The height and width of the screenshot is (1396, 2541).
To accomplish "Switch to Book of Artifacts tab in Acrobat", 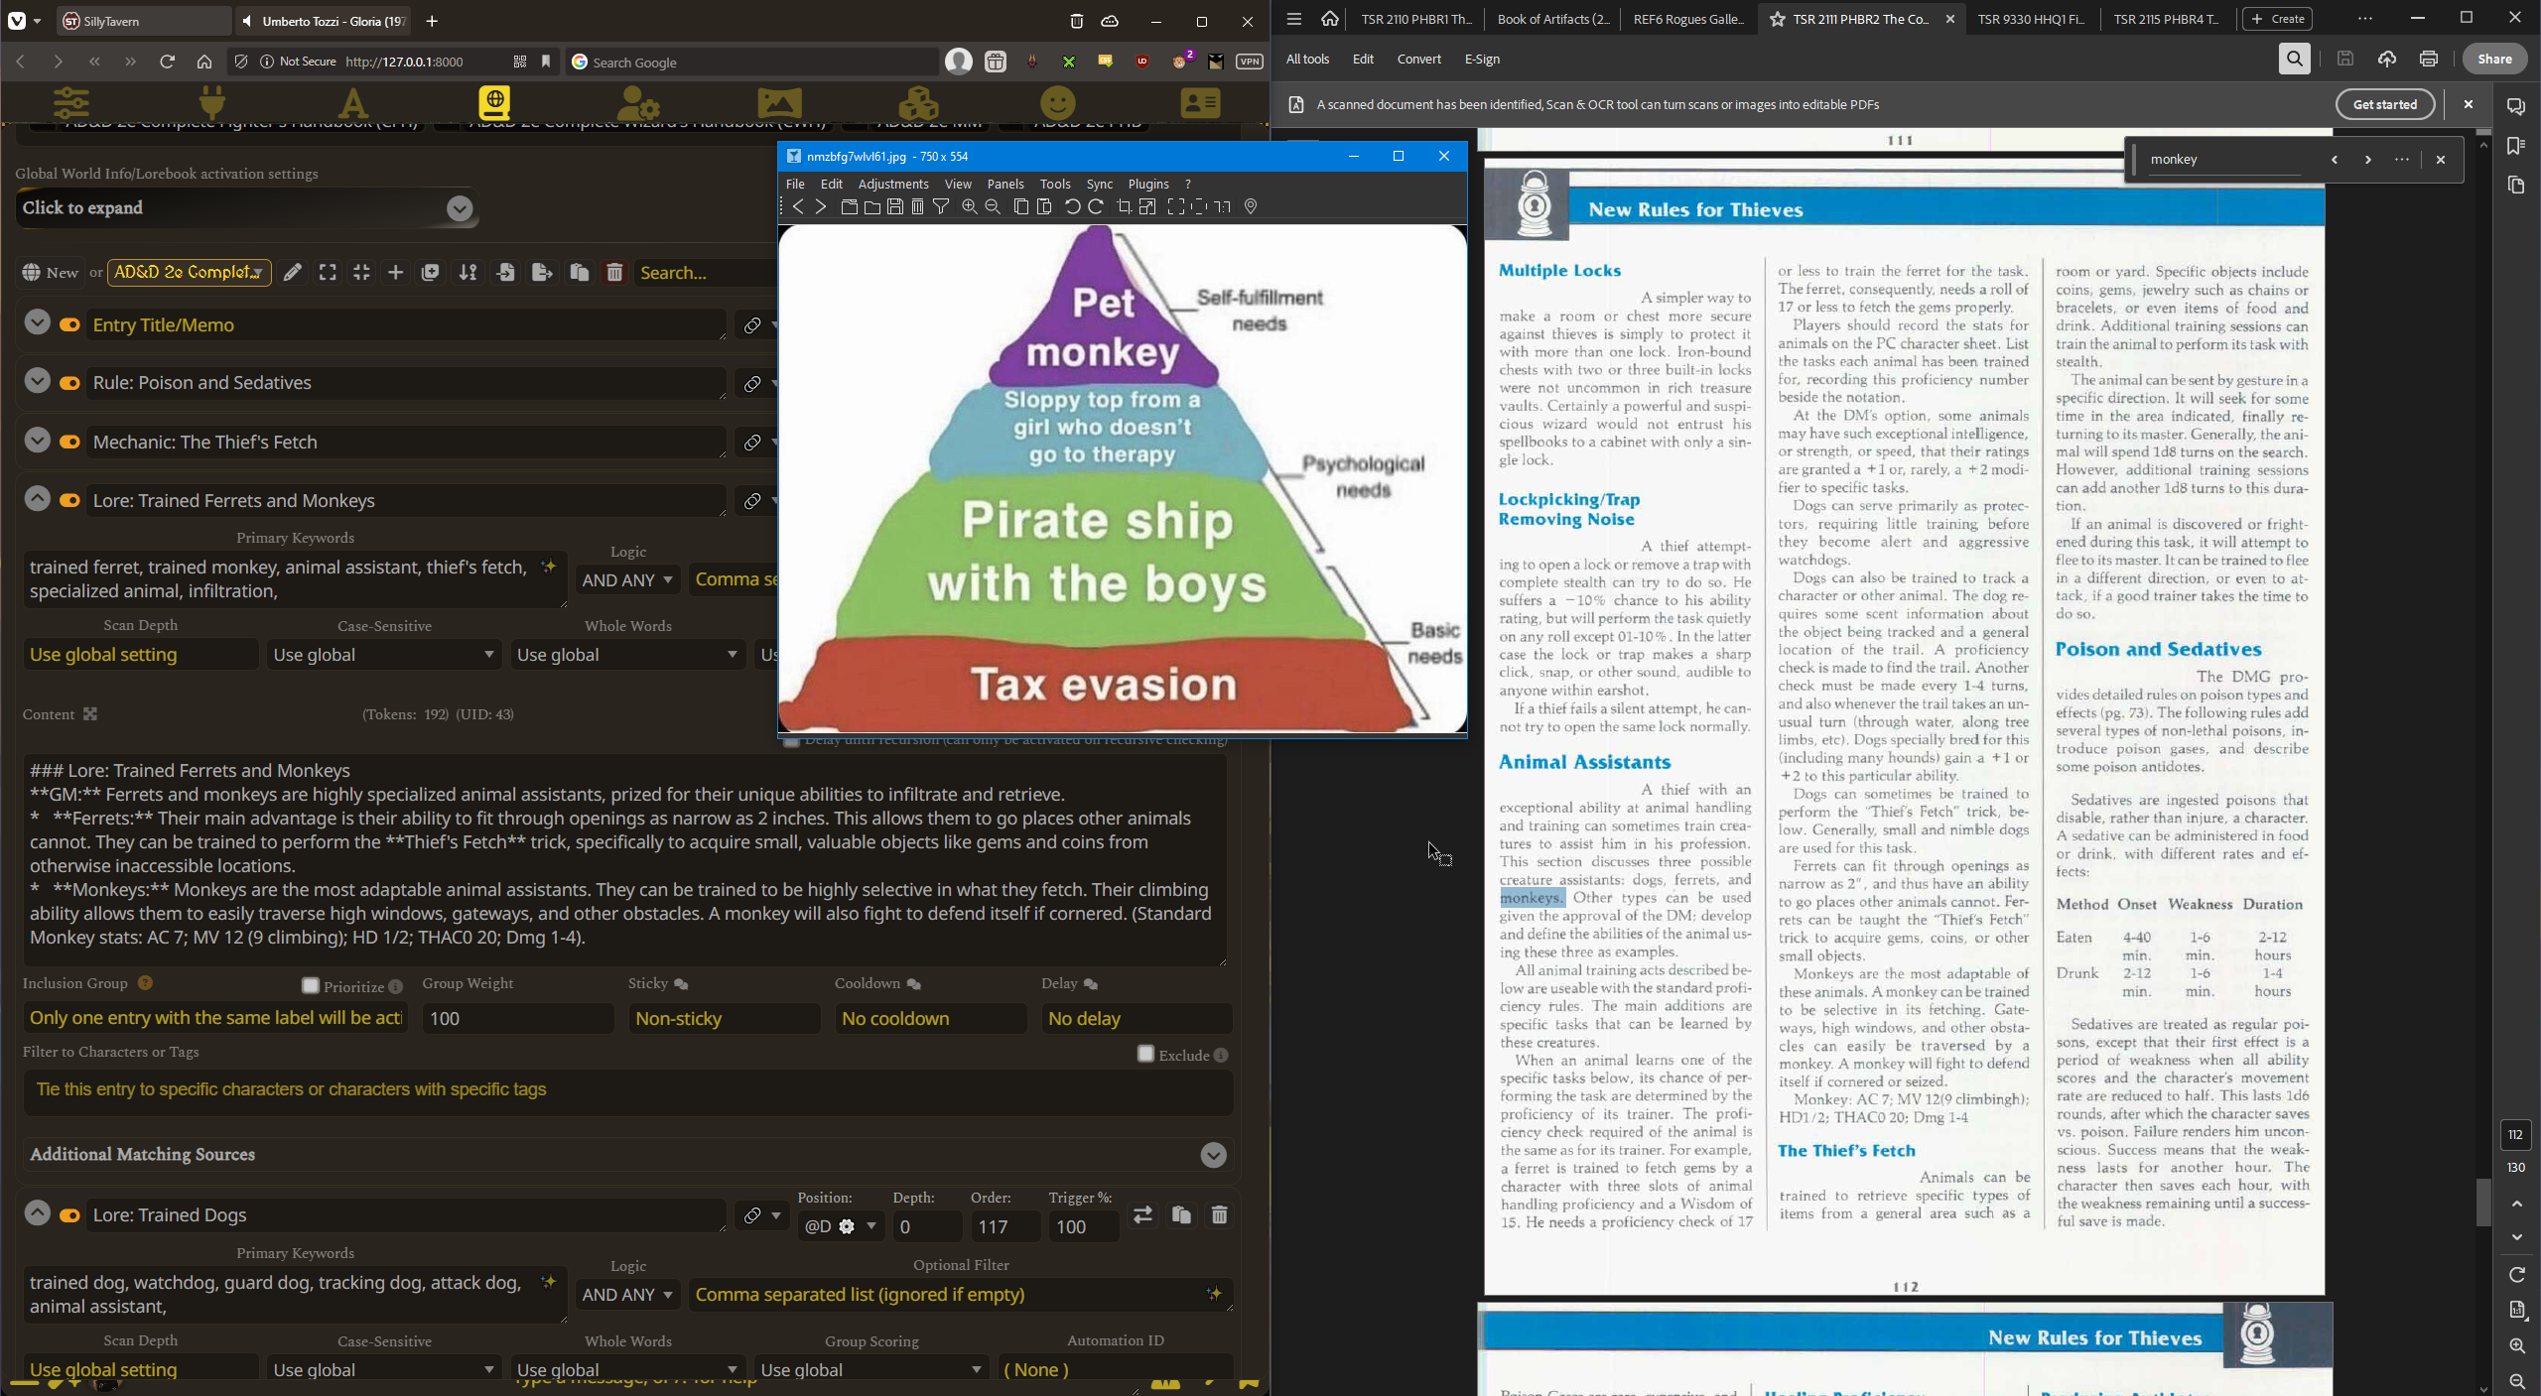I will click(x=1552, y=19).
